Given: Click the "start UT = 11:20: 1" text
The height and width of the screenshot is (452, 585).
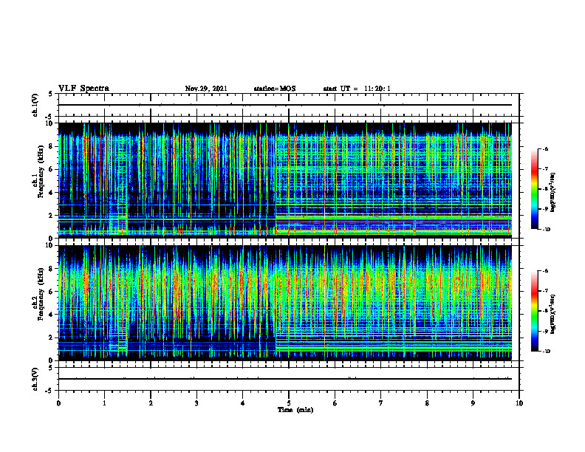Looking at the screenshot, I should tap(357, 89).
